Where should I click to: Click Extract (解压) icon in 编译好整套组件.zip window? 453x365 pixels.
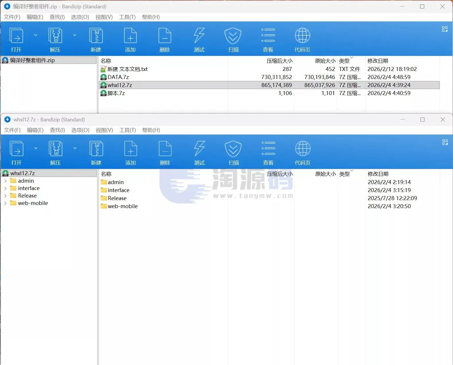55,35
